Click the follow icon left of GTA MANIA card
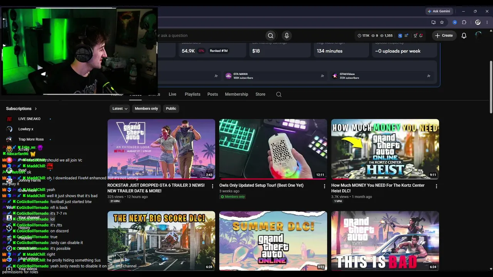The width and height of the screenshot is (493, 277). tap(216, 76)
